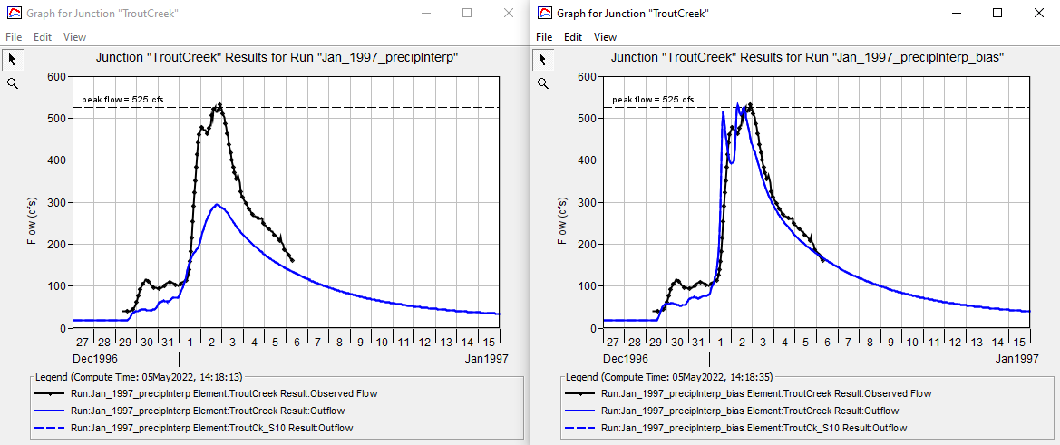Open File menu in right graph window
Viewport: 1060px width, 445px height.
point(543,37)
